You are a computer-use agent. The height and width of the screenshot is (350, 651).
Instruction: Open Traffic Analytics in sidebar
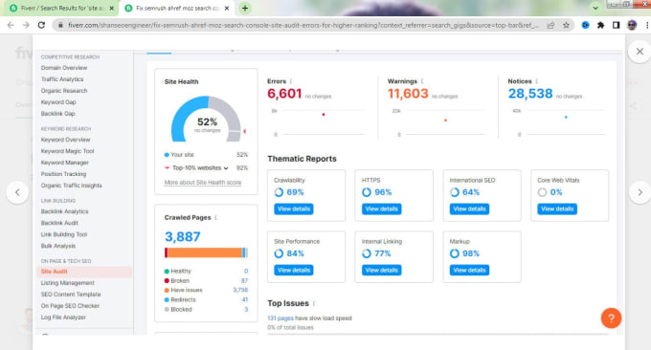pyautogui.click(x=62, y=79)
